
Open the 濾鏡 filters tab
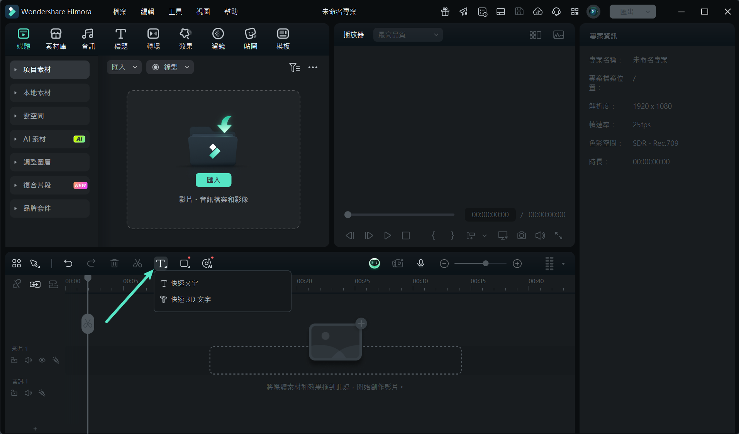(x=218, y=39)
